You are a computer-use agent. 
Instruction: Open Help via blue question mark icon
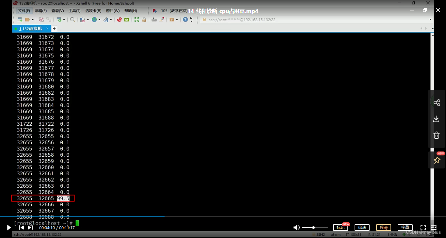click(x=185, y=20)
